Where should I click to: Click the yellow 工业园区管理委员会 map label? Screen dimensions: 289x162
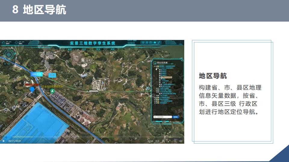52,86
